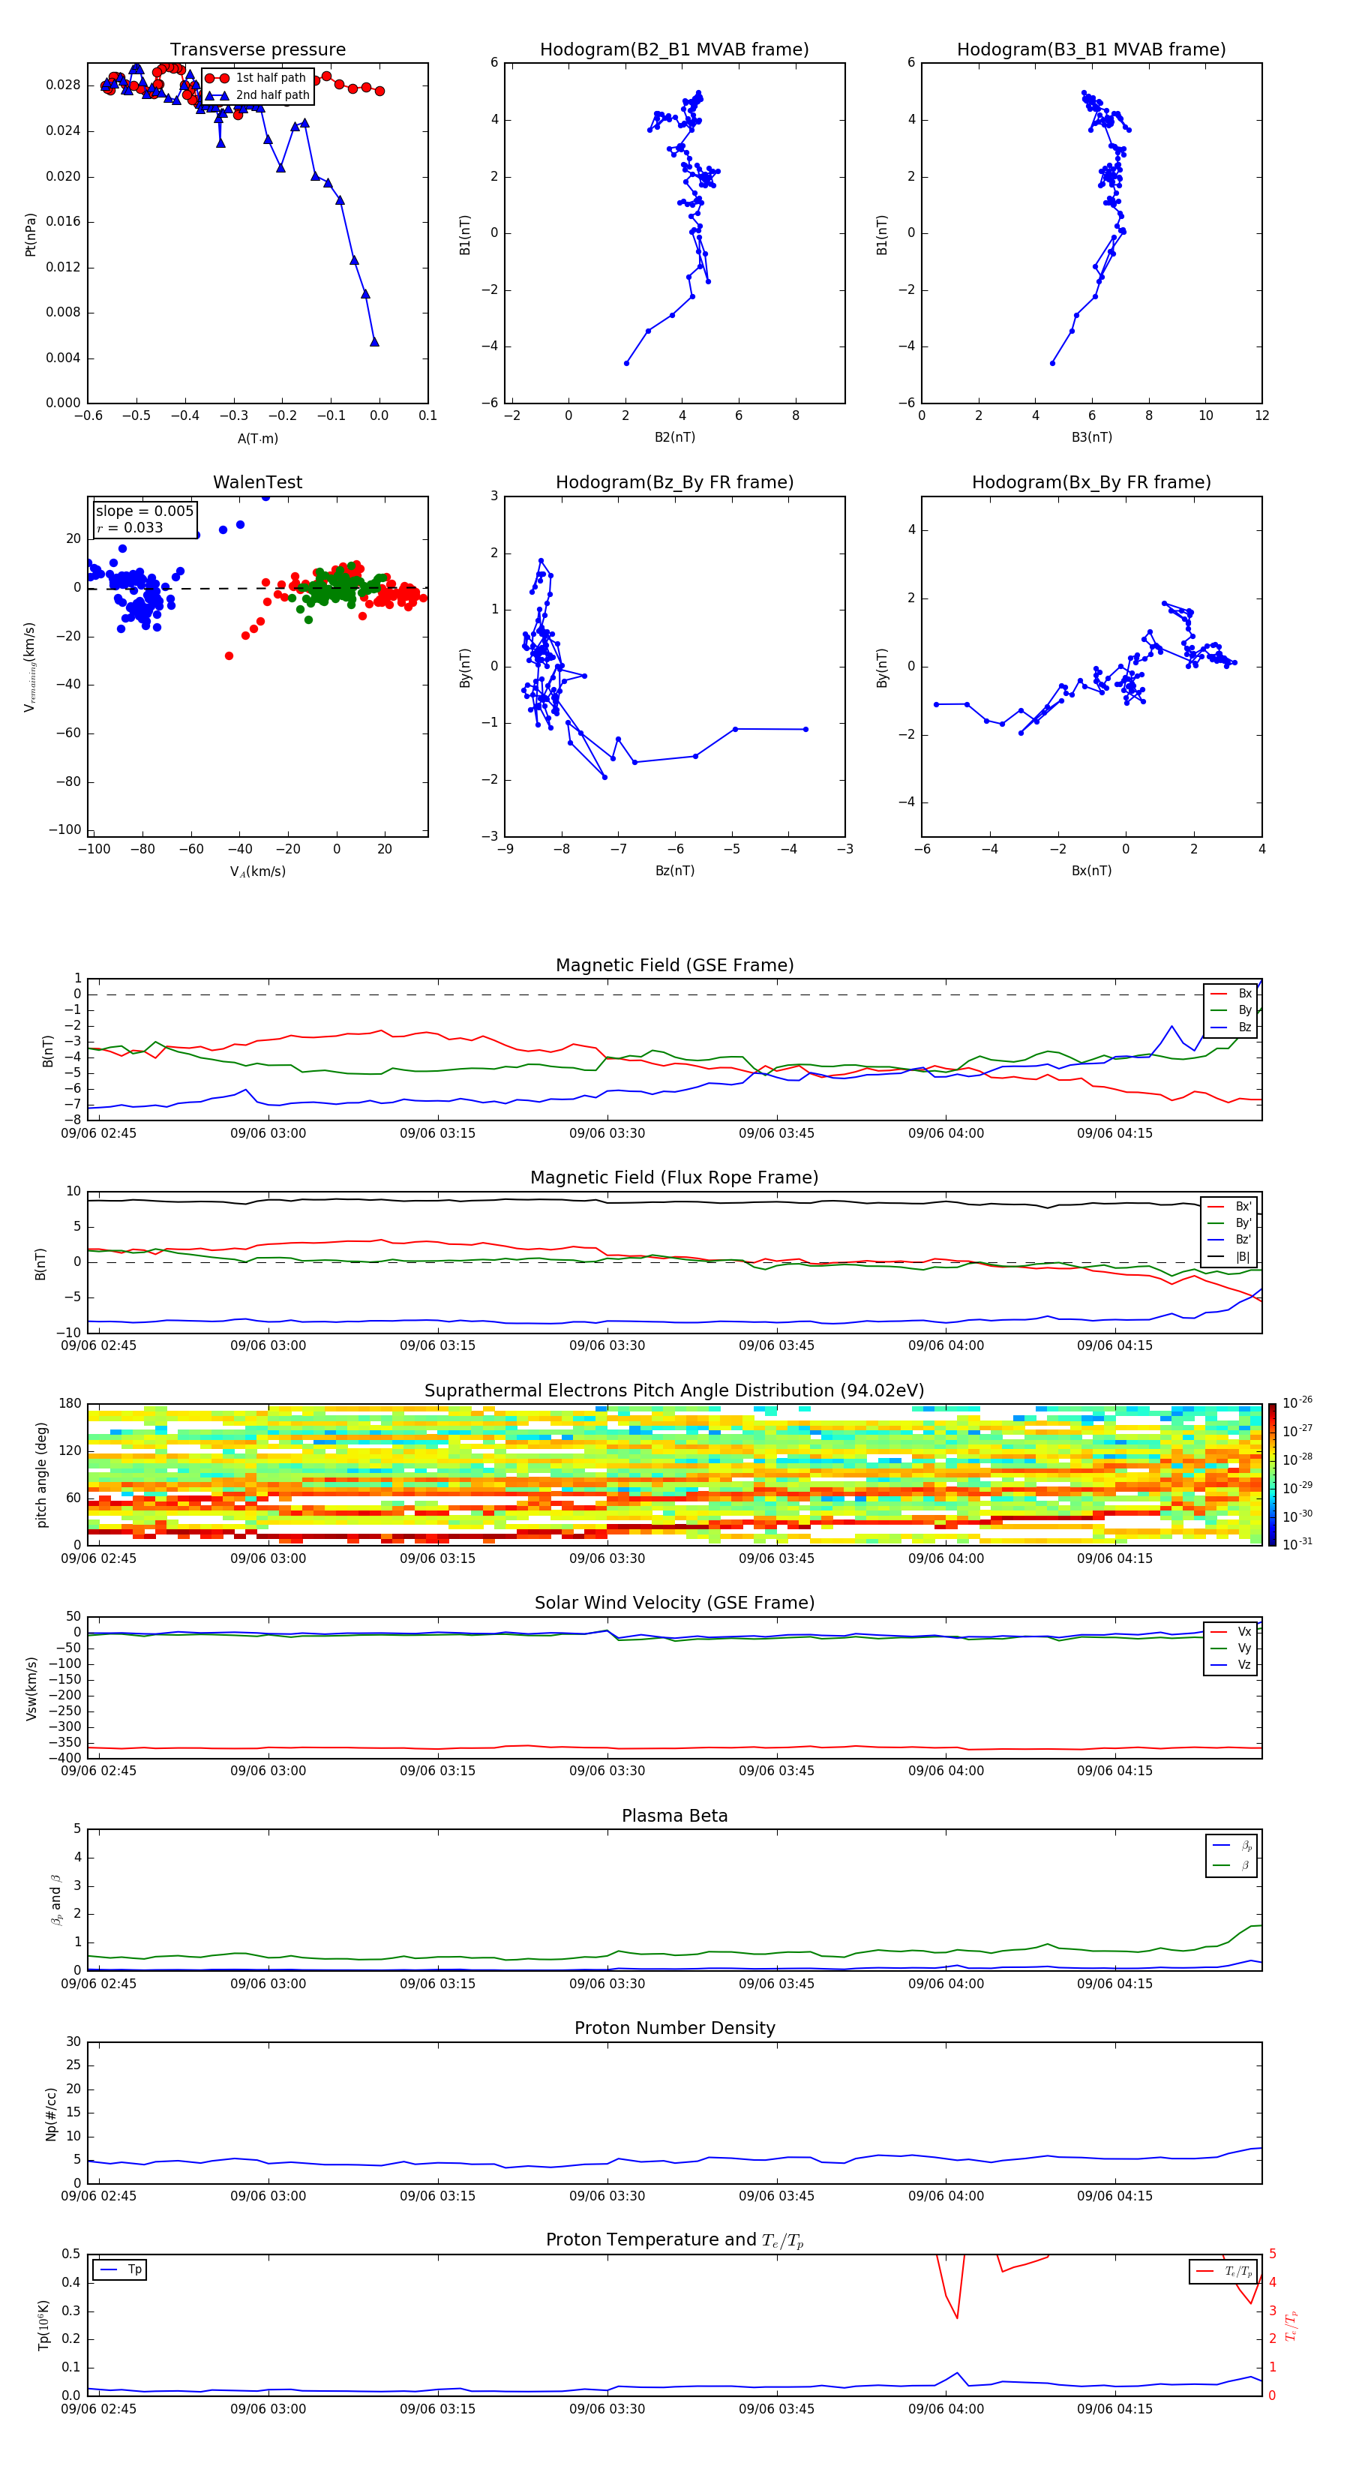Click 'B2(nT)' x-axis label

[674, 437]
